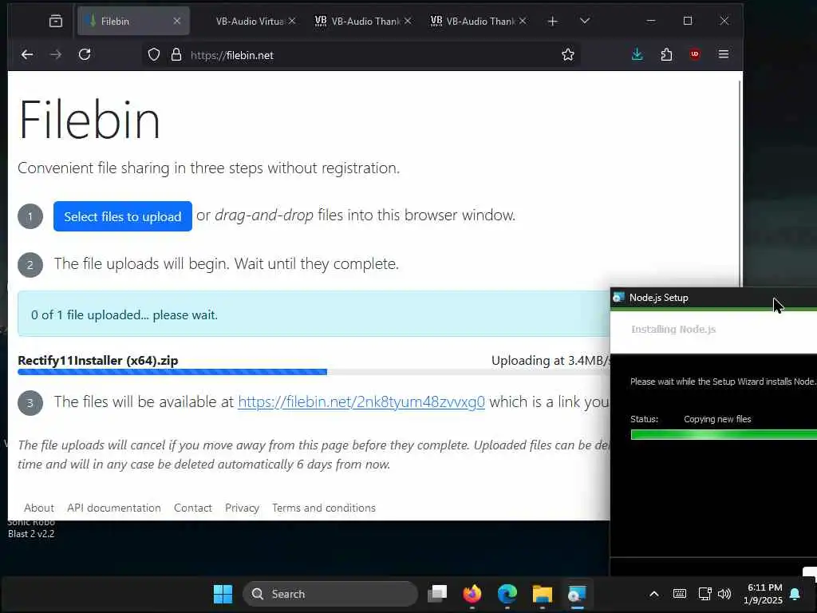Click the Uploading at 3.4MB/s status text

click(x=551, y=360)
